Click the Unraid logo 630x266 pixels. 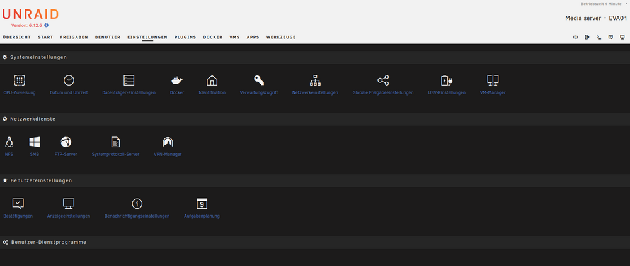coord(30,14)
